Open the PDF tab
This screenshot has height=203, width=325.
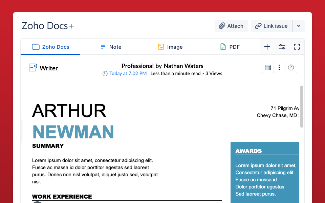pos(230,47)
